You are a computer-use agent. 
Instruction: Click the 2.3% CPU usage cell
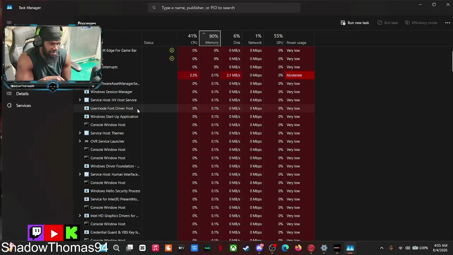pyautogui.click(x=188, y=75)
